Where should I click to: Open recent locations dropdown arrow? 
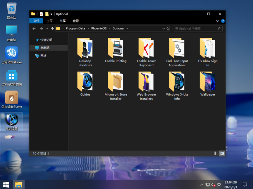click(47, 29)
